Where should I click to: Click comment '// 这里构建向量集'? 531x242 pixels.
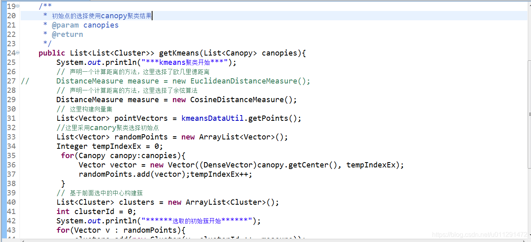tap(85, 109)
